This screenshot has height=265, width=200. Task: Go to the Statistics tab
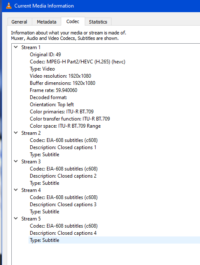(x=98, y=22)
